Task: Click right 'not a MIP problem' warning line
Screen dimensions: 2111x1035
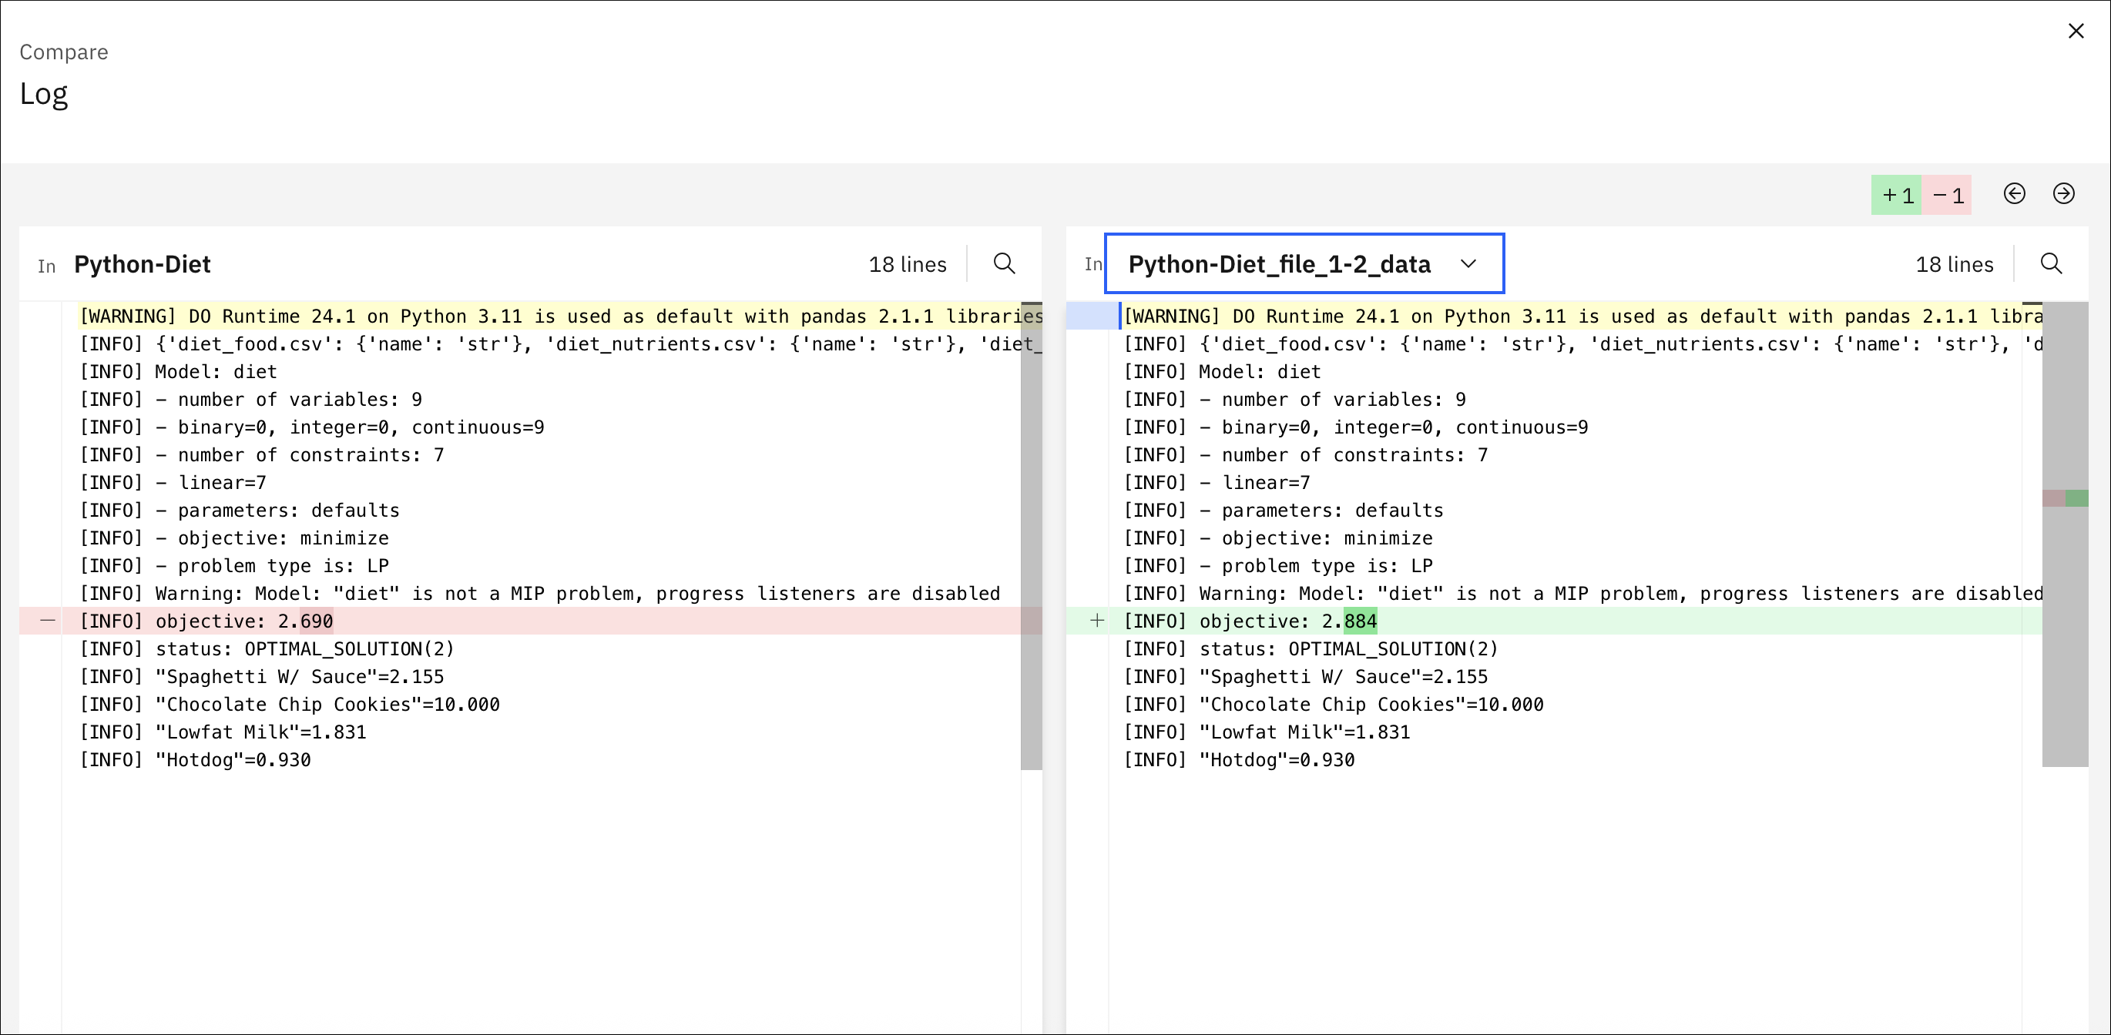Action: tap(1582, 594)
